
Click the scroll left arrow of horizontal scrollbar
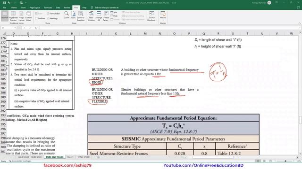(x=185, y=157)
